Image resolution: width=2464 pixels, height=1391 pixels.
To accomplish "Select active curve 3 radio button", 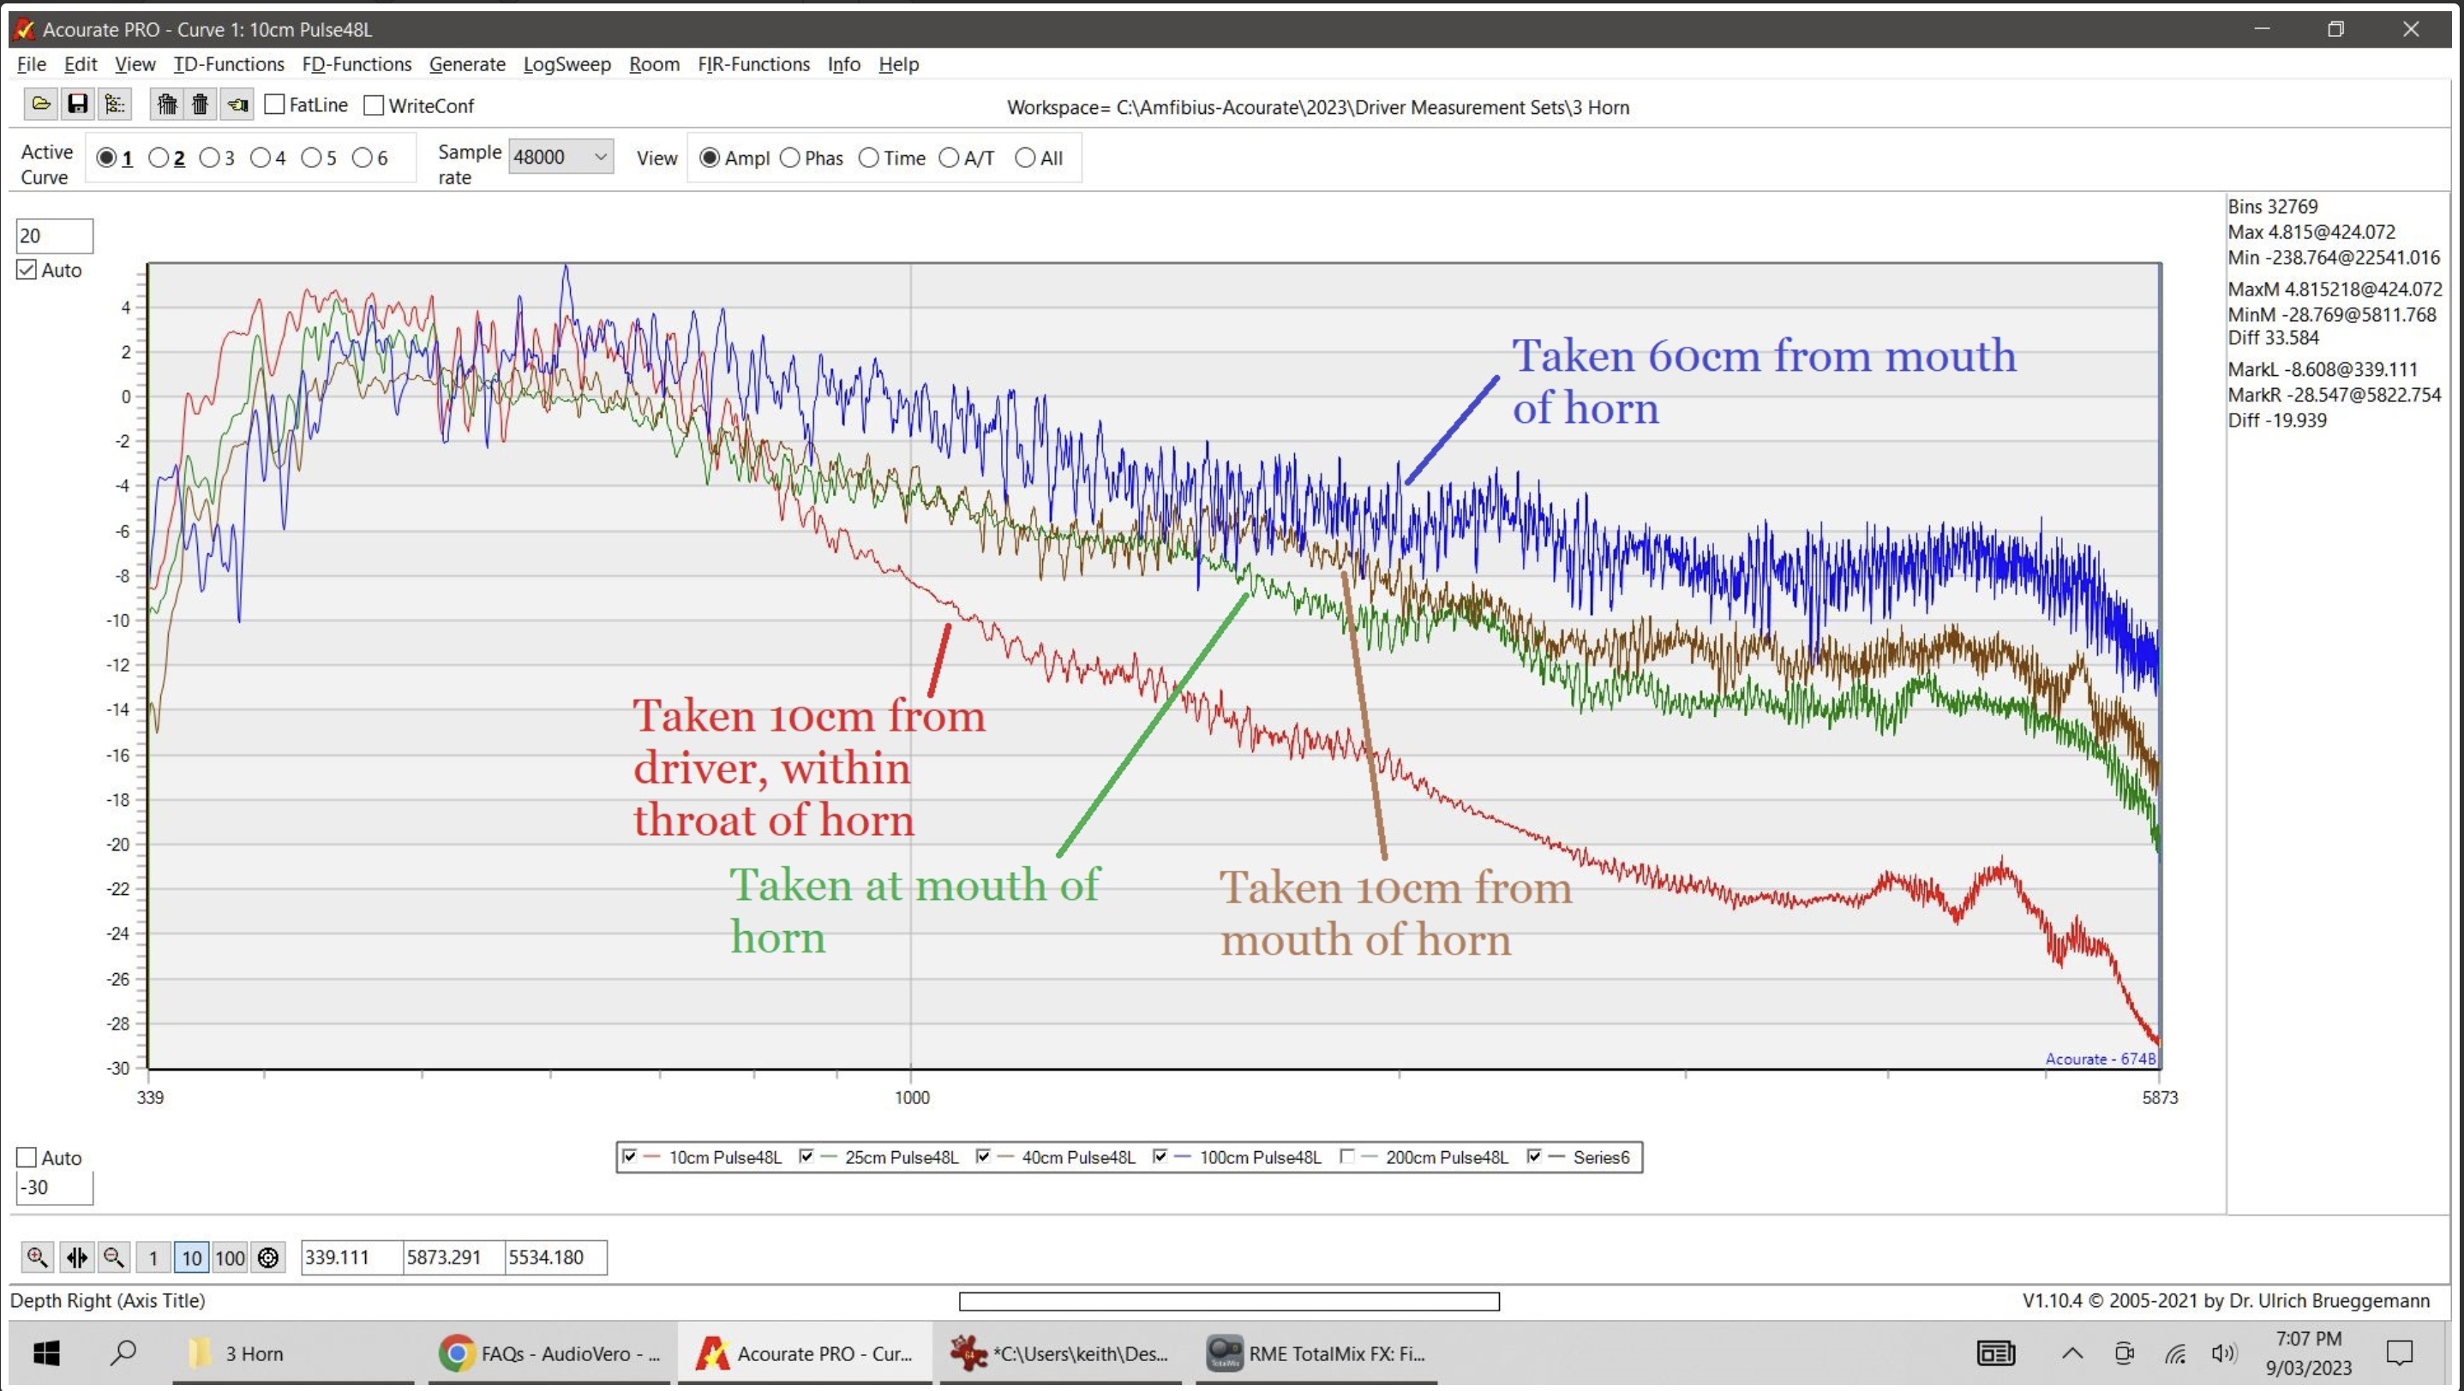I will [209, 158].
